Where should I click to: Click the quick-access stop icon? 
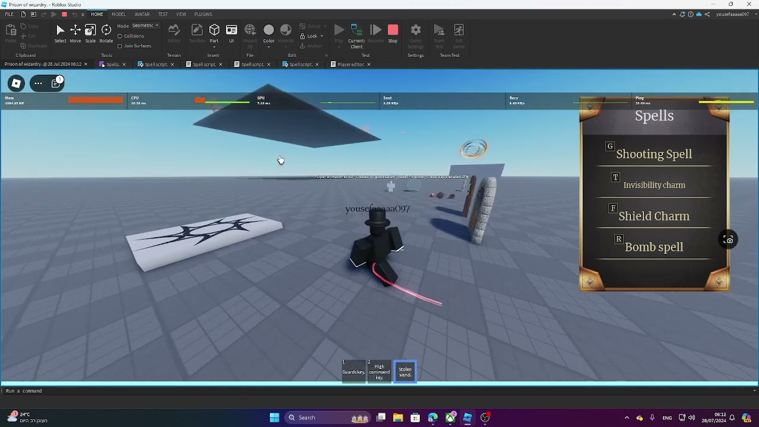click(x=64, y=14)
